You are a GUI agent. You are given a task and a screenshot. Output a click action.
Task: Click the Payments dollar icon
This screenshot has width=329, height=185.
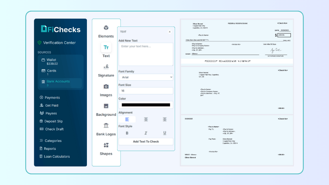point(41,97)
